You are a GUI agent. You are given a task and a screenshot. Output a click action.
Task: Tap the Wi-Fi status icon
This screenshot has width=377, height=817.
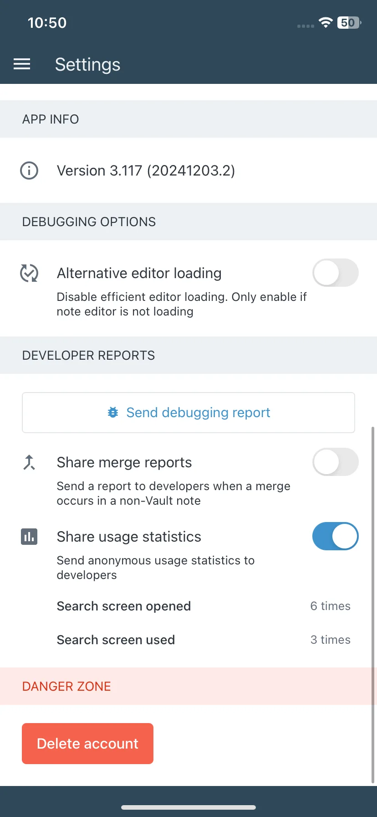[x=326, y=22]
